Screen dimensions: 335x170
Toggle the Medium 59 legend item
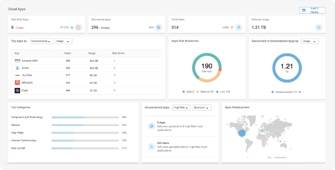pyautogui.click(x=205, y=92)
